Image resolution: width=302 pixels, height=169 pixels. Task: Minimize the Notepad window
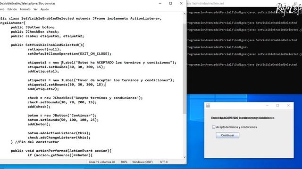click(160, 3)
